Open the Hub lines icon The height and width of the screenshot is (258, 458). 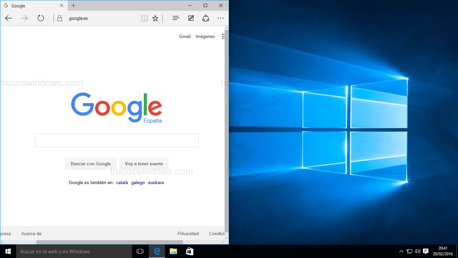pos(176,18)
